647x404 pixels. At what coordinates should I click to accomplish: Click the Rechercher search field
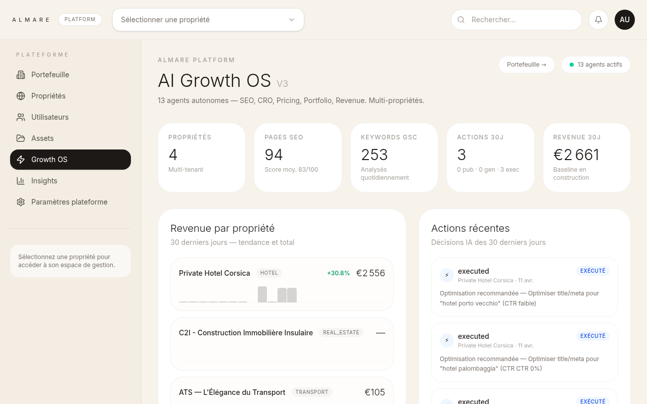tap(517, 20)
